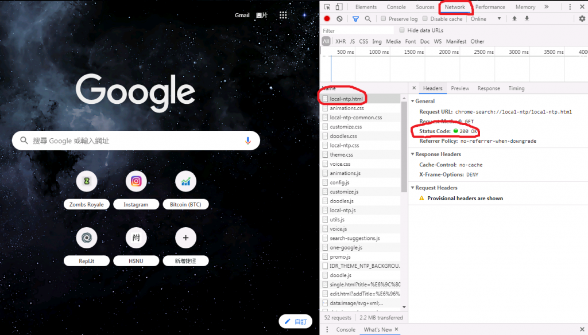Click the search magnifier in Google box
The image size is (588, 335).
pos(24,141)
